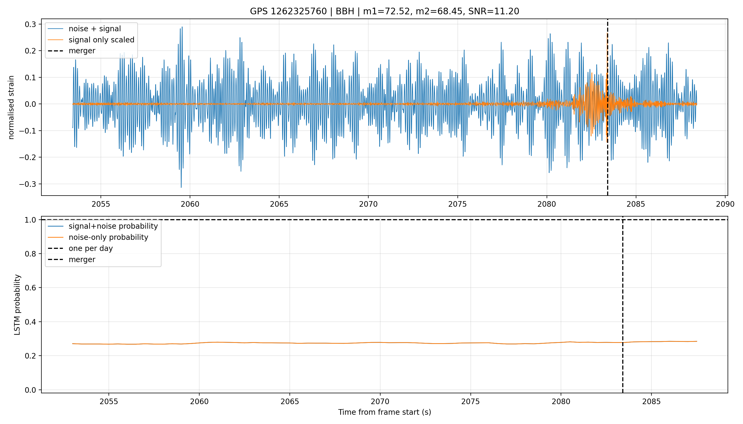
Task: Click 'one per day' legend entry
Action: click(x=91, y=248)
